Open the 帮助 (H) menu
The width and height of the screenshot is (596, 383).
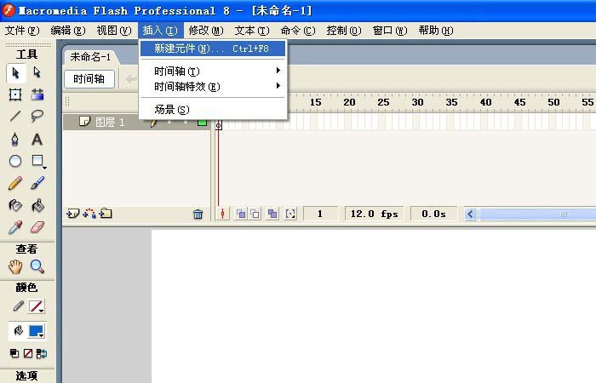pyautogui.click(x=436, y=31)
